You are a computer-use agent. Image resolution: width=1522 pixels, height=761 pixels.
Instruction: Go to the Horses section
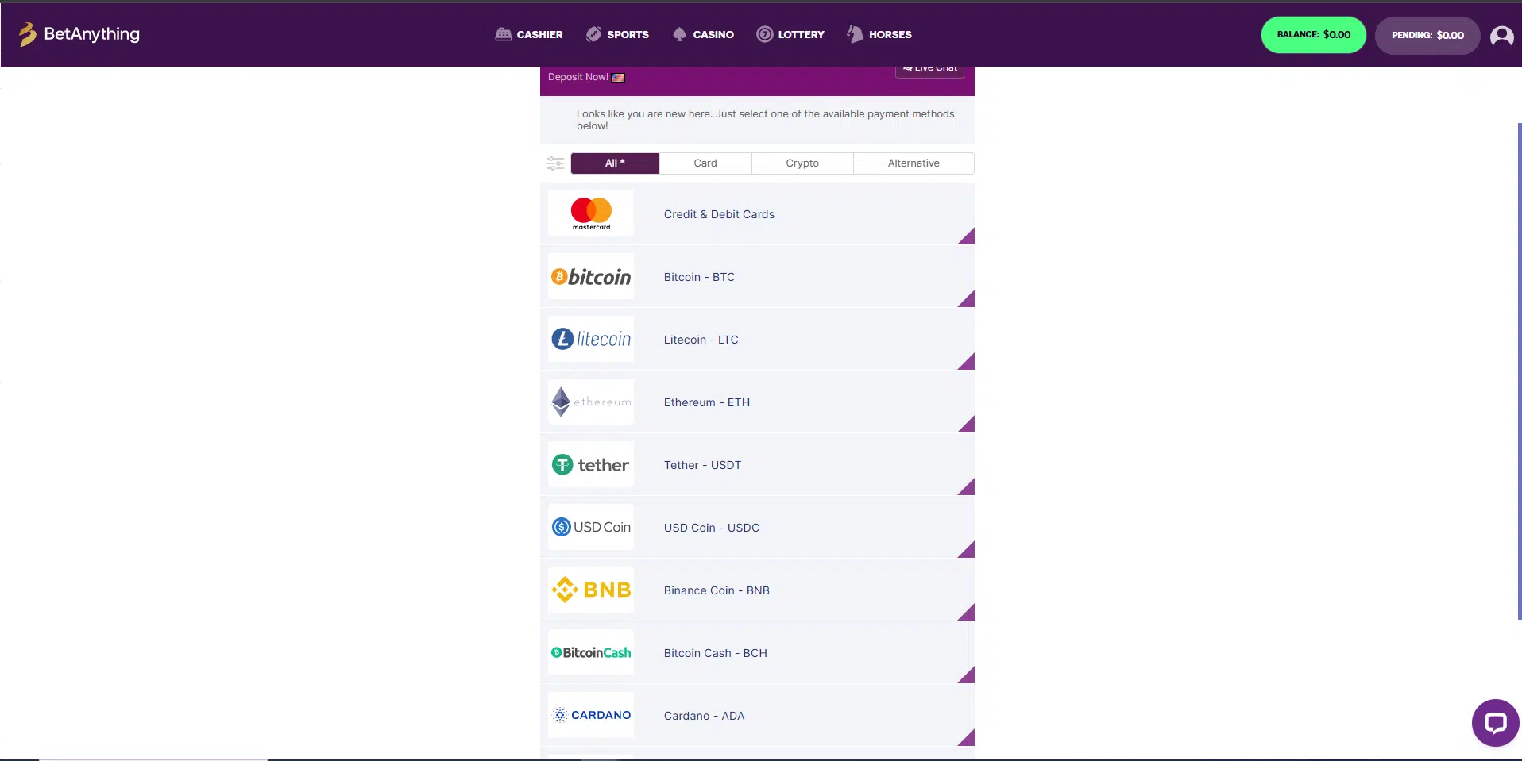pyautogui.click(x=879, y=34)
